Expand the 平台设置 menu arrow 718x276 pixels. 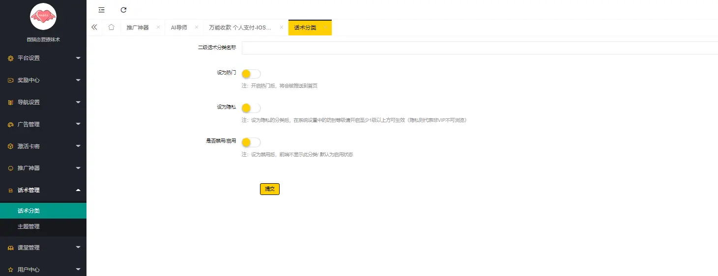pyautogui.click(x=78, y=58)
